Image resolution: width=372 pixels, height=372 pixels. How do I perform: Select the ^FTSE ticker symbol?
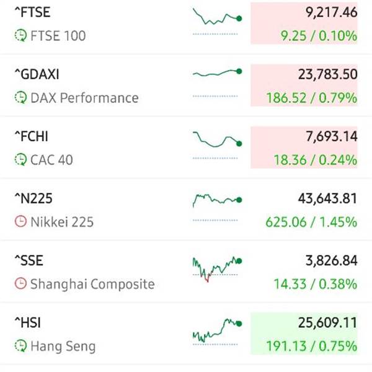point(32,12)
